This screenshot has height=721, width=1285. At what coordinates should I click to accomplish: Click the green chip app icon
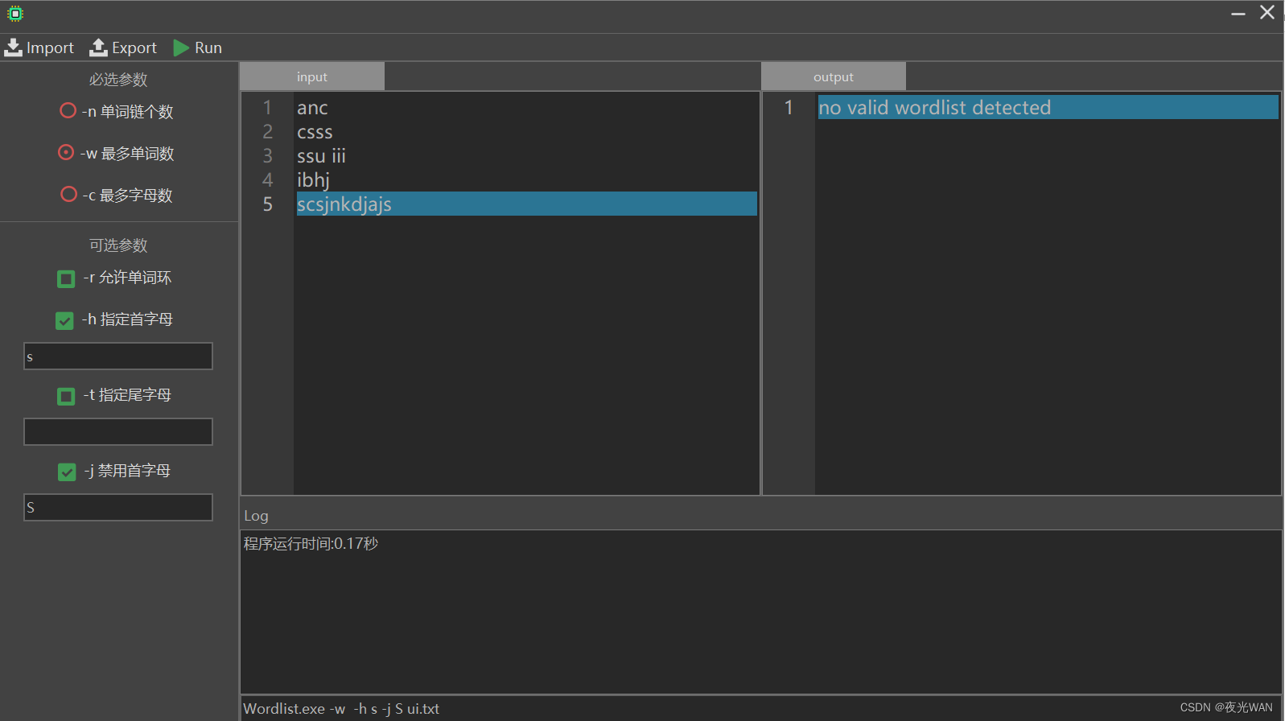click(14, 13)
